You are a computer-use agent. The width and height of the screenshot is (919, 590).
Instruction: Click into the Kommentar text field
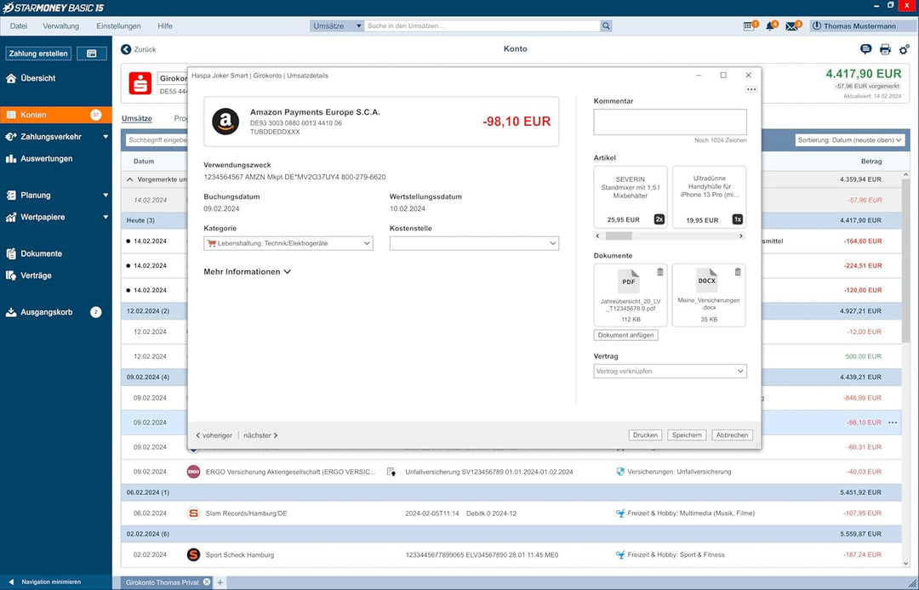(670, 122)
